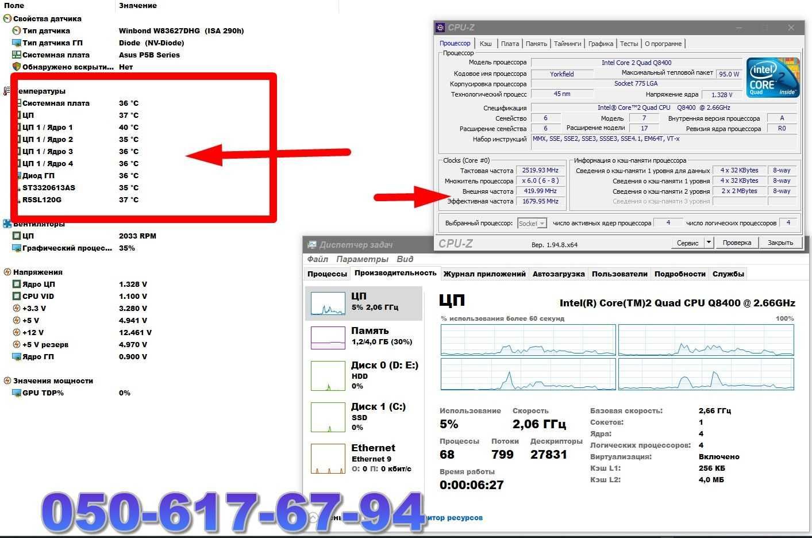
Task: Click the GPU TDP% row icon
Action: [17, 393]
